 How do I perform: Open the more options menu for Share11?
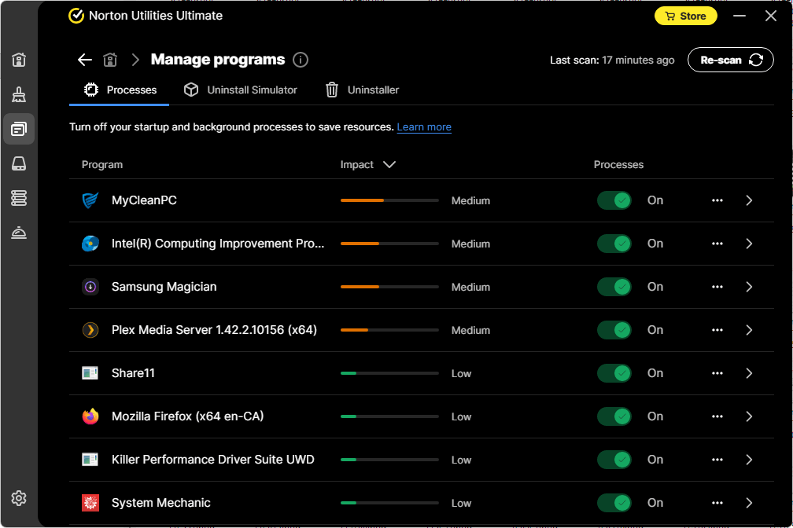tap(717, 373)
